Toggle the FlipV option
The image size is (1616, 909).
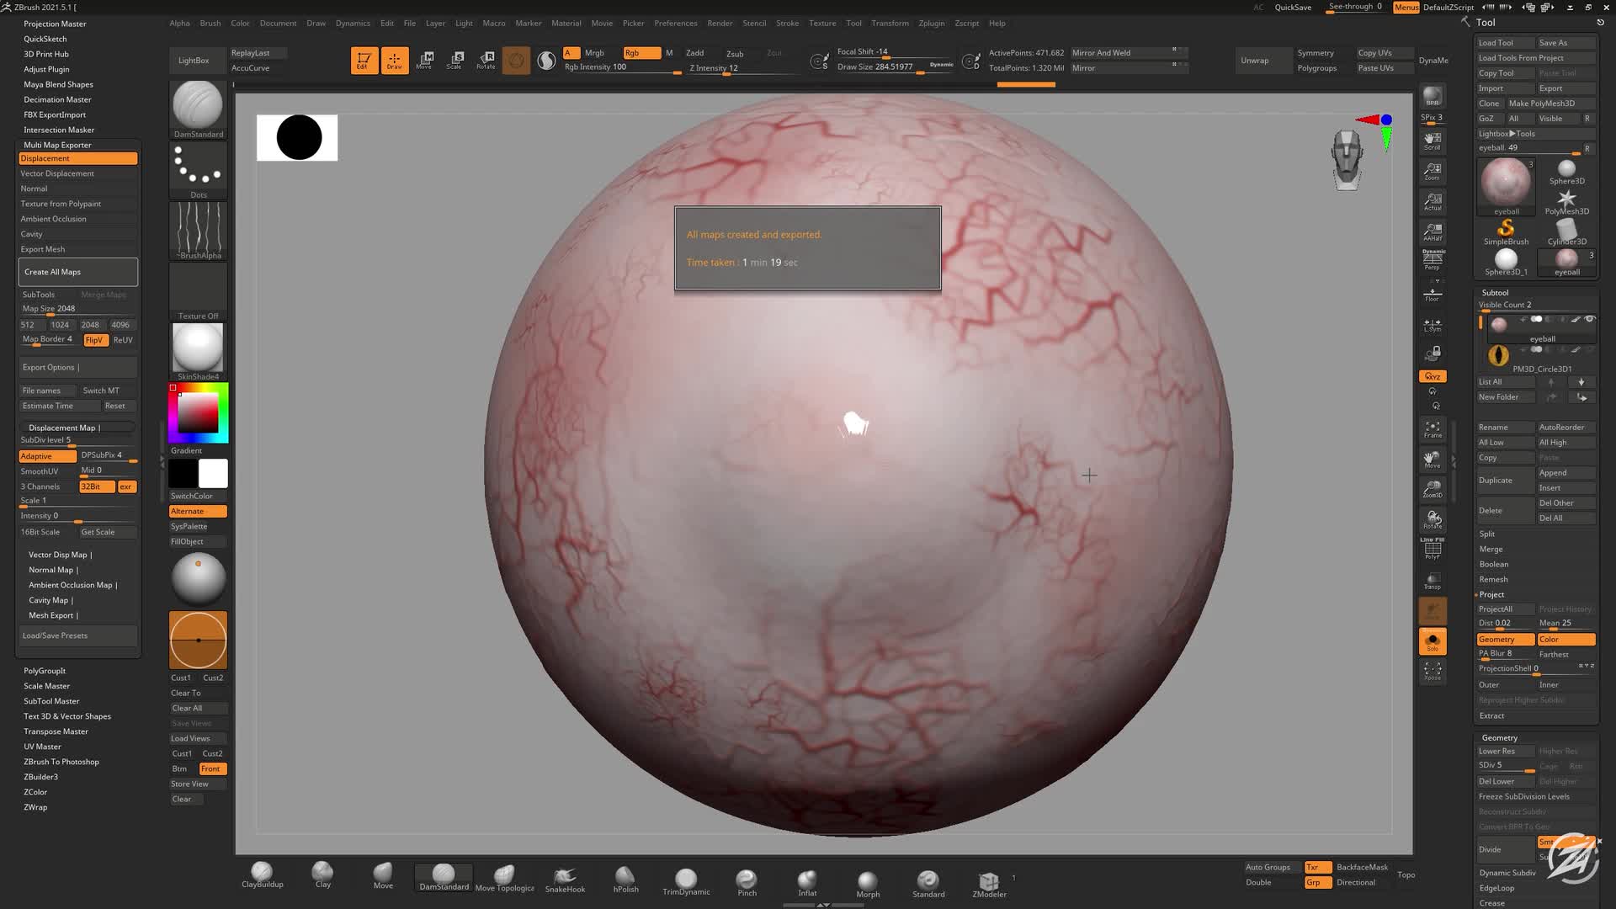coord(94,340)
